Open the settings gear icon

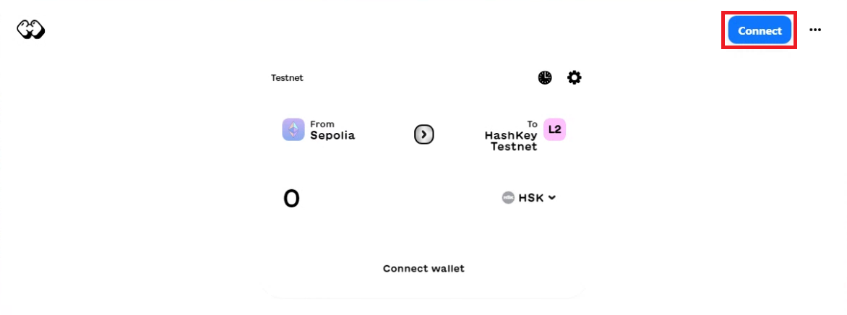[x=574, y=77]
